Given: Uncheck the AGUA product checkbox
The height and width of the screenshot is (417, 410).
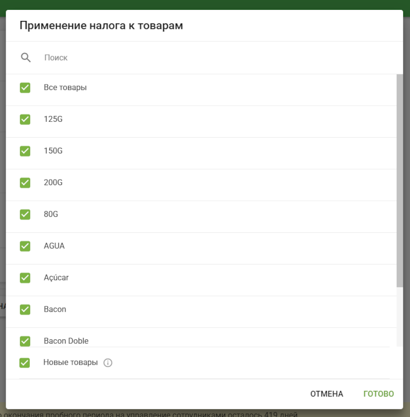Looking at the screenshot, I should [25, 246].
